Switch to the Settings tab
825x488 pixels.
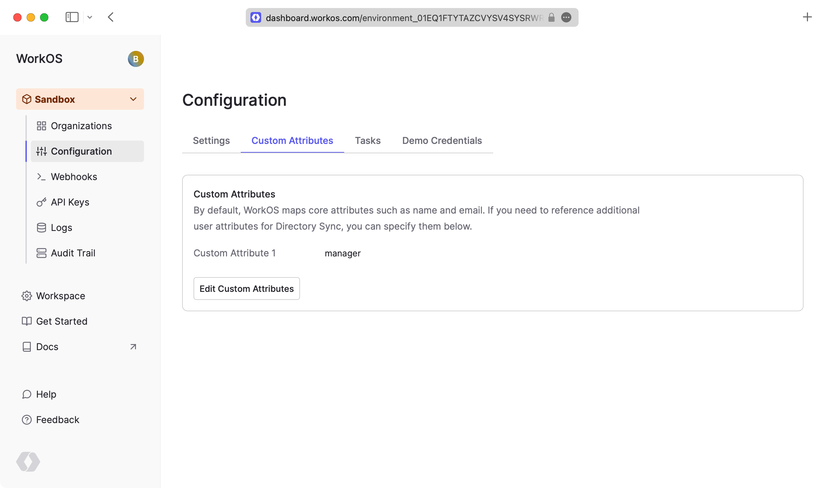[x=211, y=141]
